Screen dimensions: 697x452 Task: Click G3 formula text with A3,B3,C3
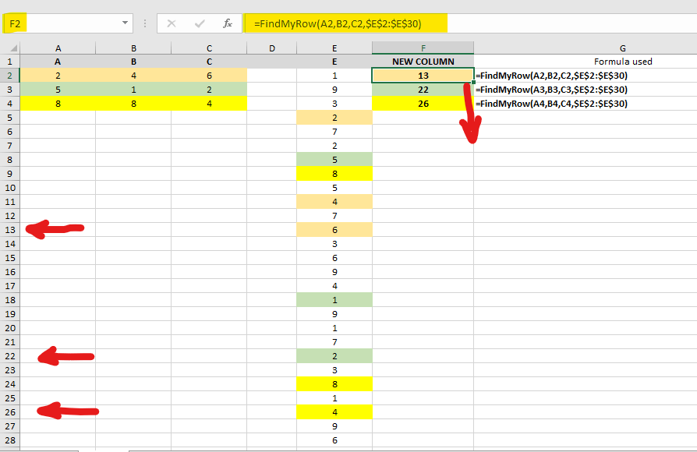[x=552, y=90]
